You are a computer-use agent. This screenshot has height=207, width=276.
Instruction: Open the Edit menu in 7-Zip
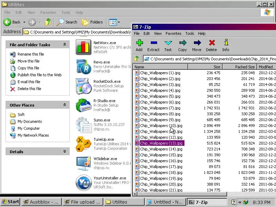pos(146,33)
